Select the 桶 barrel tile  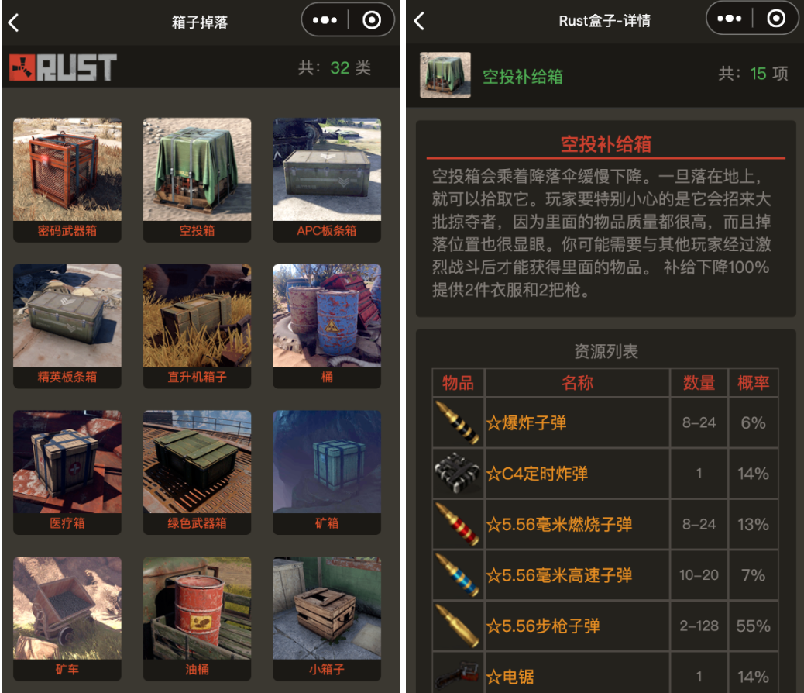point(327,326)
